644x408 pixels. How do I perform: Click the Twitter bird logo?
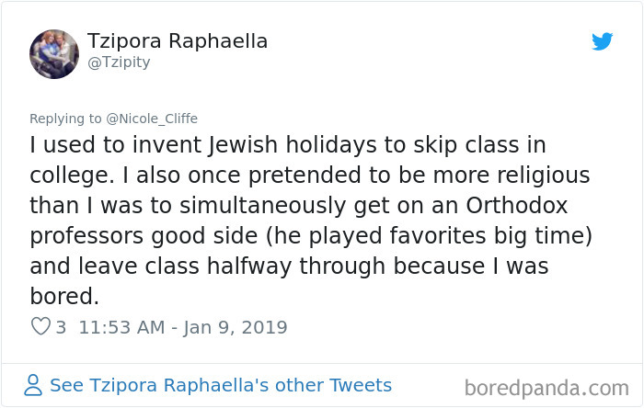[602, 41]
